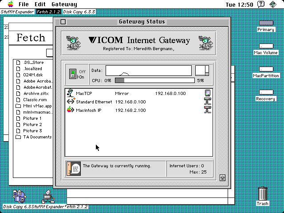Viewport: 284px width, 213px height.
Task: Select Macintosh IP 192.168.2.100 address
Action: (x=130, y=110)
